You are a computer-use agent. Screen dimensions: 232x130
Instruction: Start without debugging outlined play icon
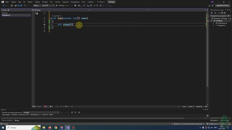point(67,6)
